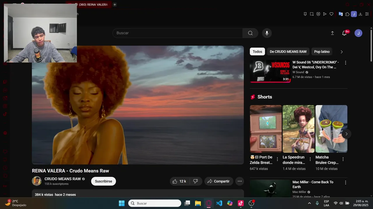Open the W Sound 06 video thumbnail
373x209 pixels.
270,71
